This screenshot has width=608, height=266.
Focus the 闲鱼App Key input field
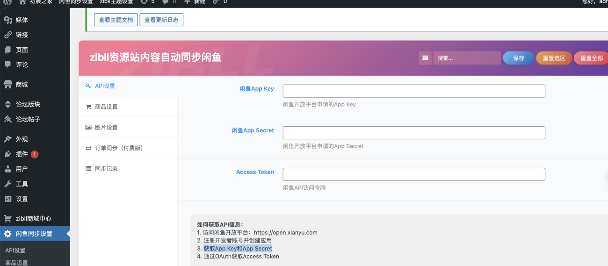point(413,91)
